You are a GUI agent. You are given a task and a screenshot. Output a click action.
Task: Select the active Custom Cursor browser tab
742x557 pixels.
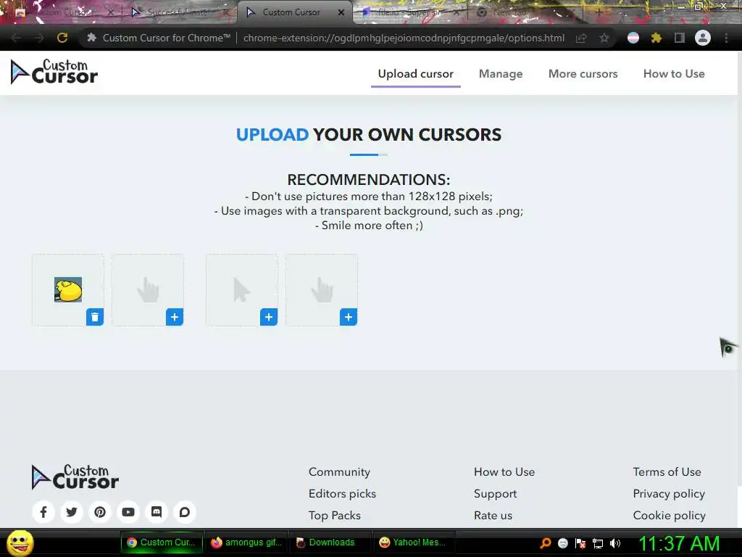pyautogui.click(x=291, y=12)
